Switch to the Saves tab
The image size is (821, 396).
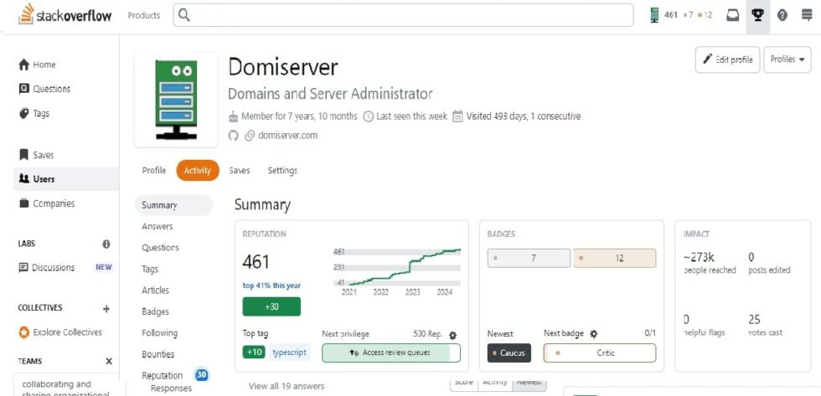click(240, 171)
